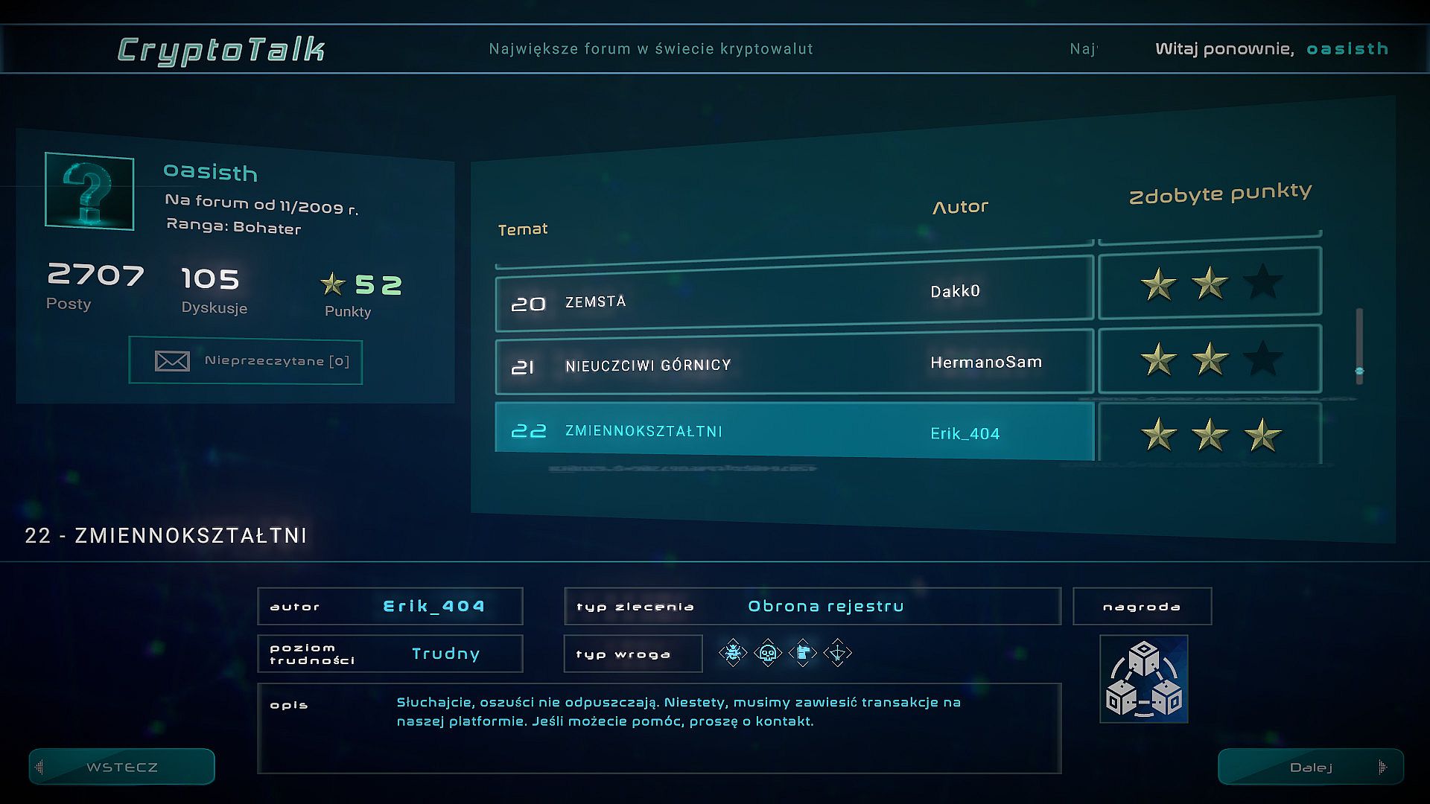Screen dimensions: 1430x804
Task: Click the crossbow enemy type icon
Action: [837, 654]
